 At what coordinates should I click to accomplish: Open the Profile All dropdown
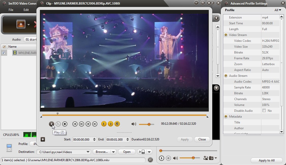click(278, 10)
